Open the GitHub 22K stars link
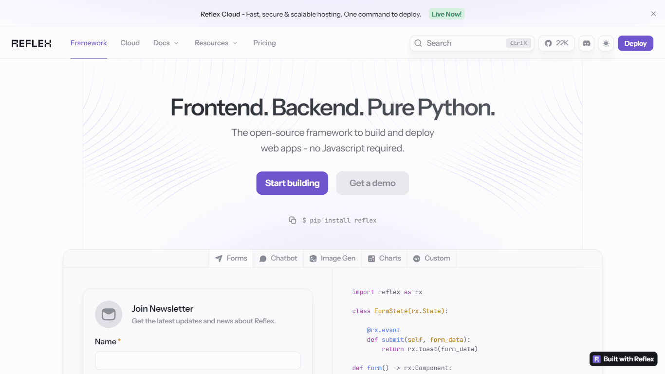 point(556,43)
